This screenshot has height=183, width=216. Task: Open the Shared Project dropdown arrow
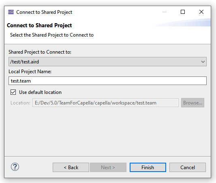[203, 62]
